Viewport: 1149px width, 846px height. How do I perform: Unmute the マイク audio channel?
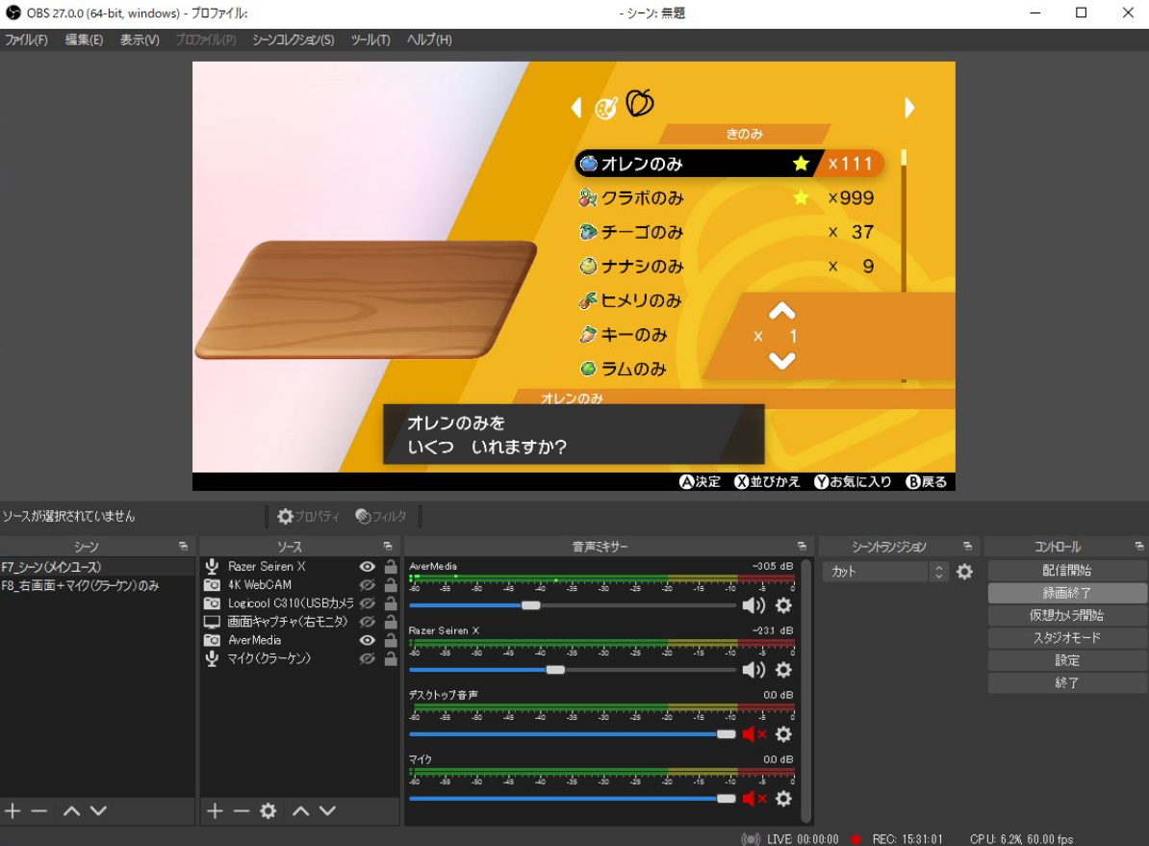pos(753,799)
